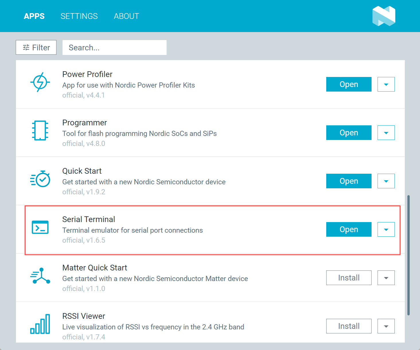The image size is (420, 350).
Task: Expand the RSSI Viewer dropdown arrow
Action: point(386,326)
